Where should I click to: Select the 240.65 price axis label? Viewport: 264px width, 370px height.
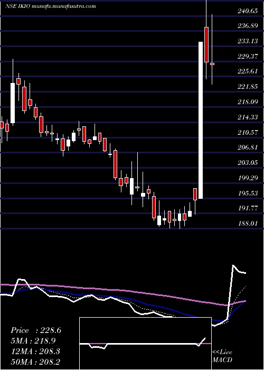[247, 11]
